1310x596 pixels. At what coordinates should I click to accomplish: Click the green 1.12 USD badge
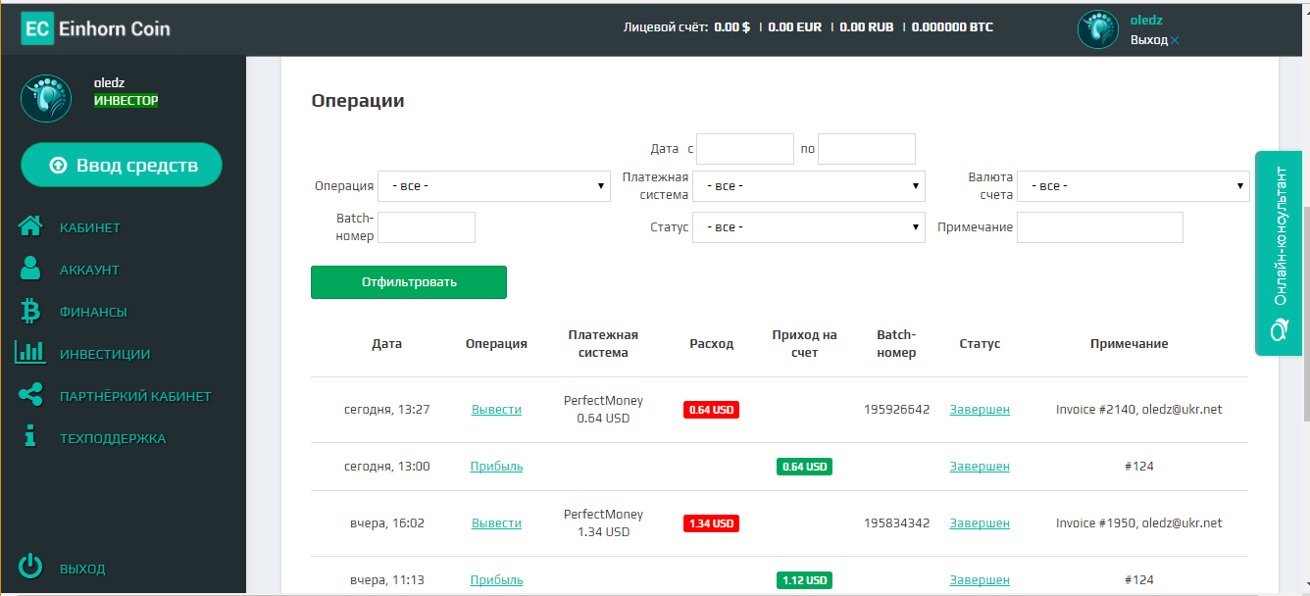click(804, 580)
